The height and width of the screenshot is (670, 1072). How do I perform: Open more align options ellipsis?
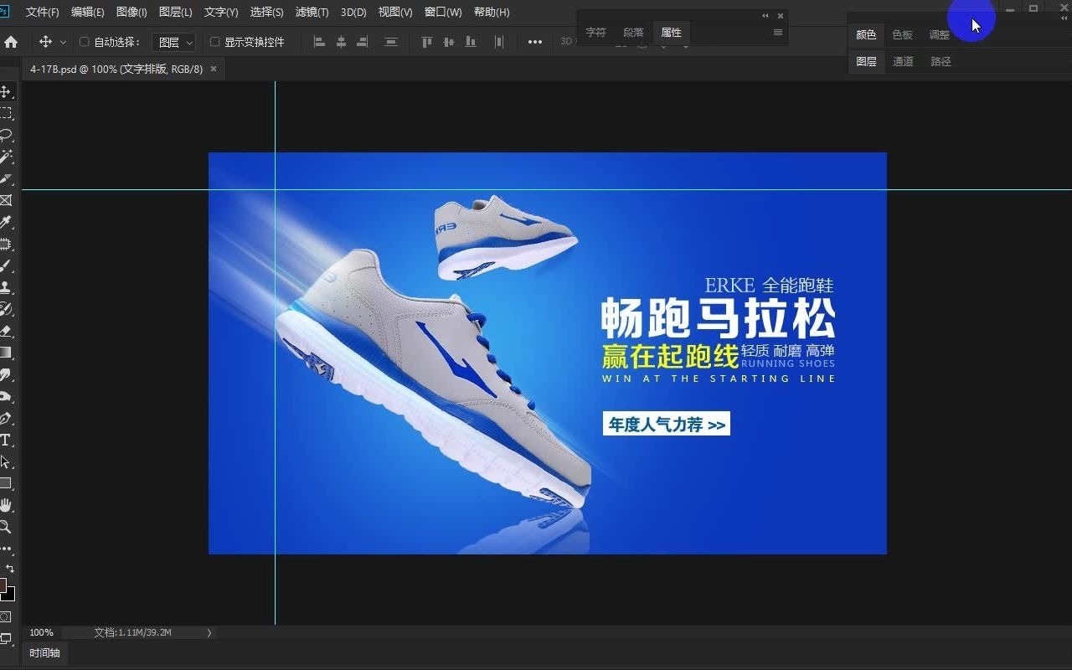pos(535,42)
